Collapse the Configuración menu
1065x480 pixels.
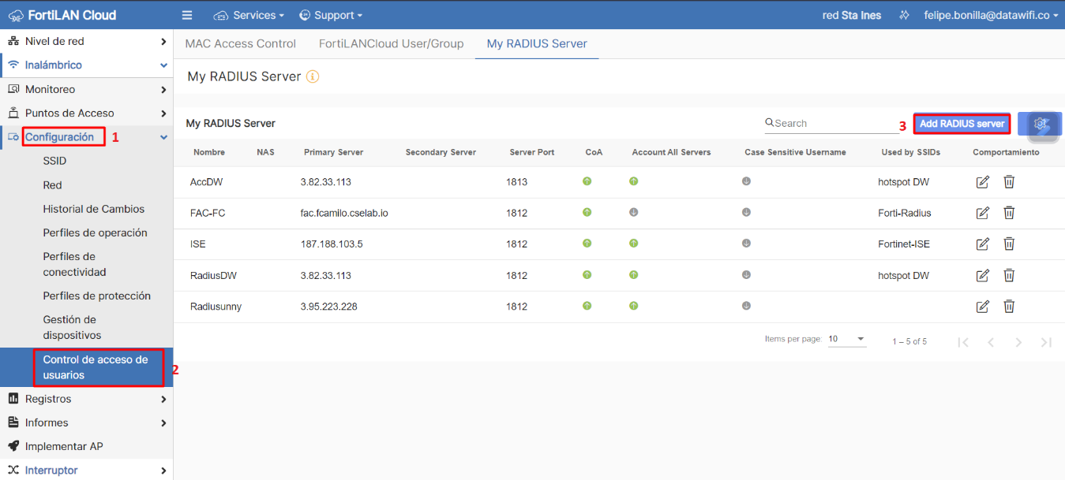pos(86,137)
